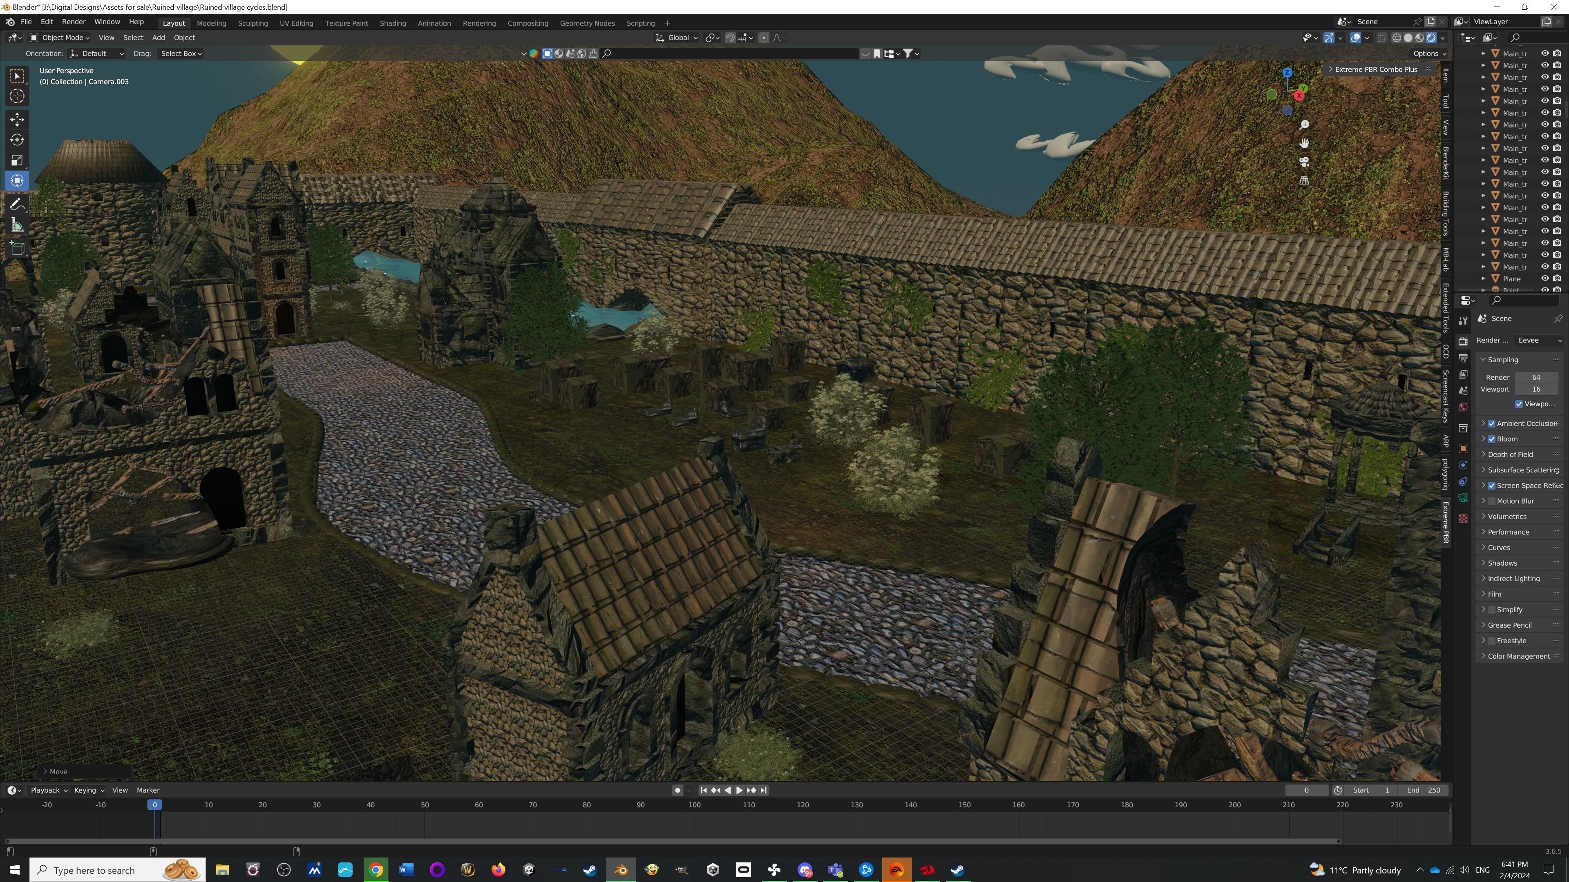Switch to wireframe viewport shading
The image size is (1569, 882).
point(1397,38)
